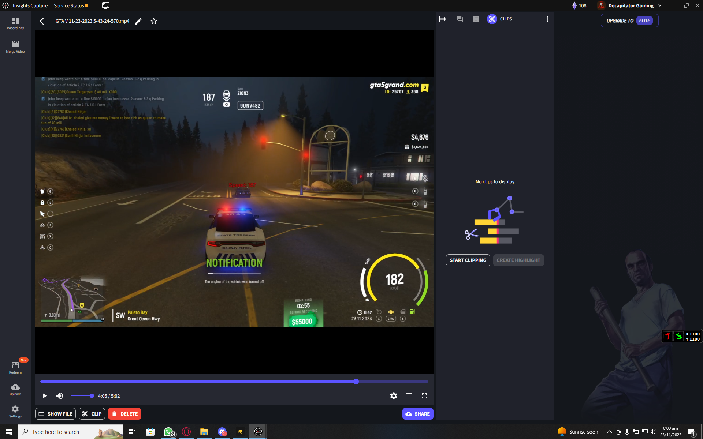Rename video with the pencil icon
This screenshot has width=703, height=439.
pos(138,21)
